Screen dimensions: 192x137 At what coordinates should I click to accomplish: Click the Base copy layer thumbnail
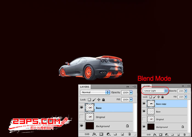(151, 104)
